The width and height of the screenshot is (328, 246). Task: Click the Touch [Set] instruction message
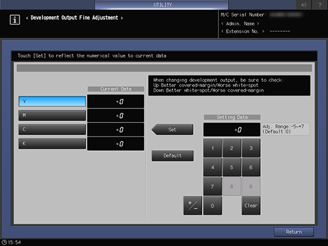(92, 56)
